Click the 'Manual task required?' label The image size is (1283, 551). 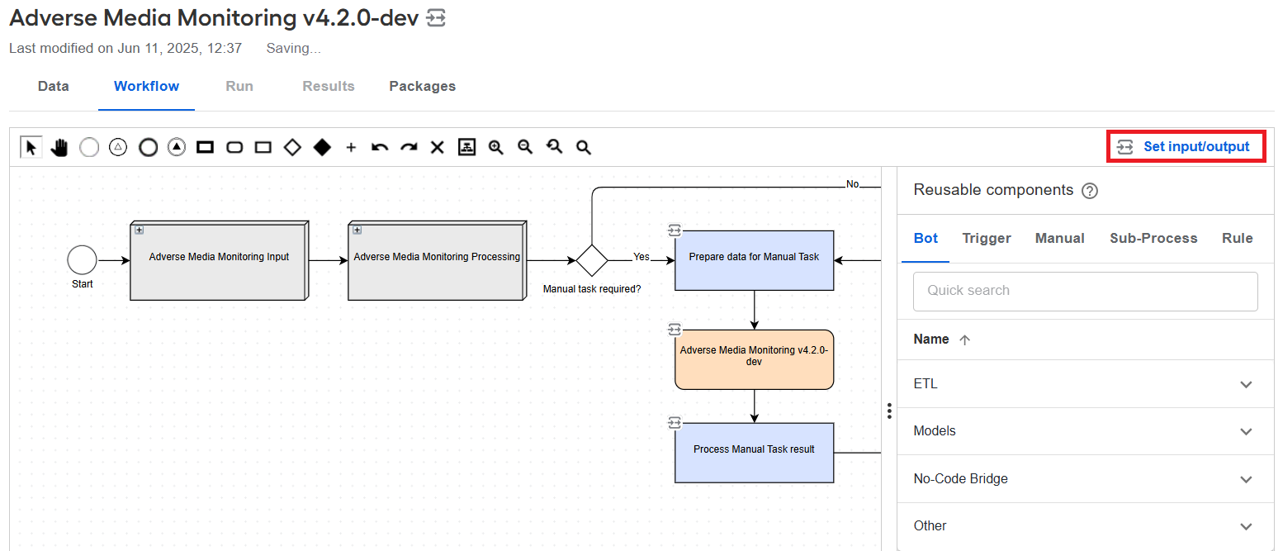(x=591, y=289)
